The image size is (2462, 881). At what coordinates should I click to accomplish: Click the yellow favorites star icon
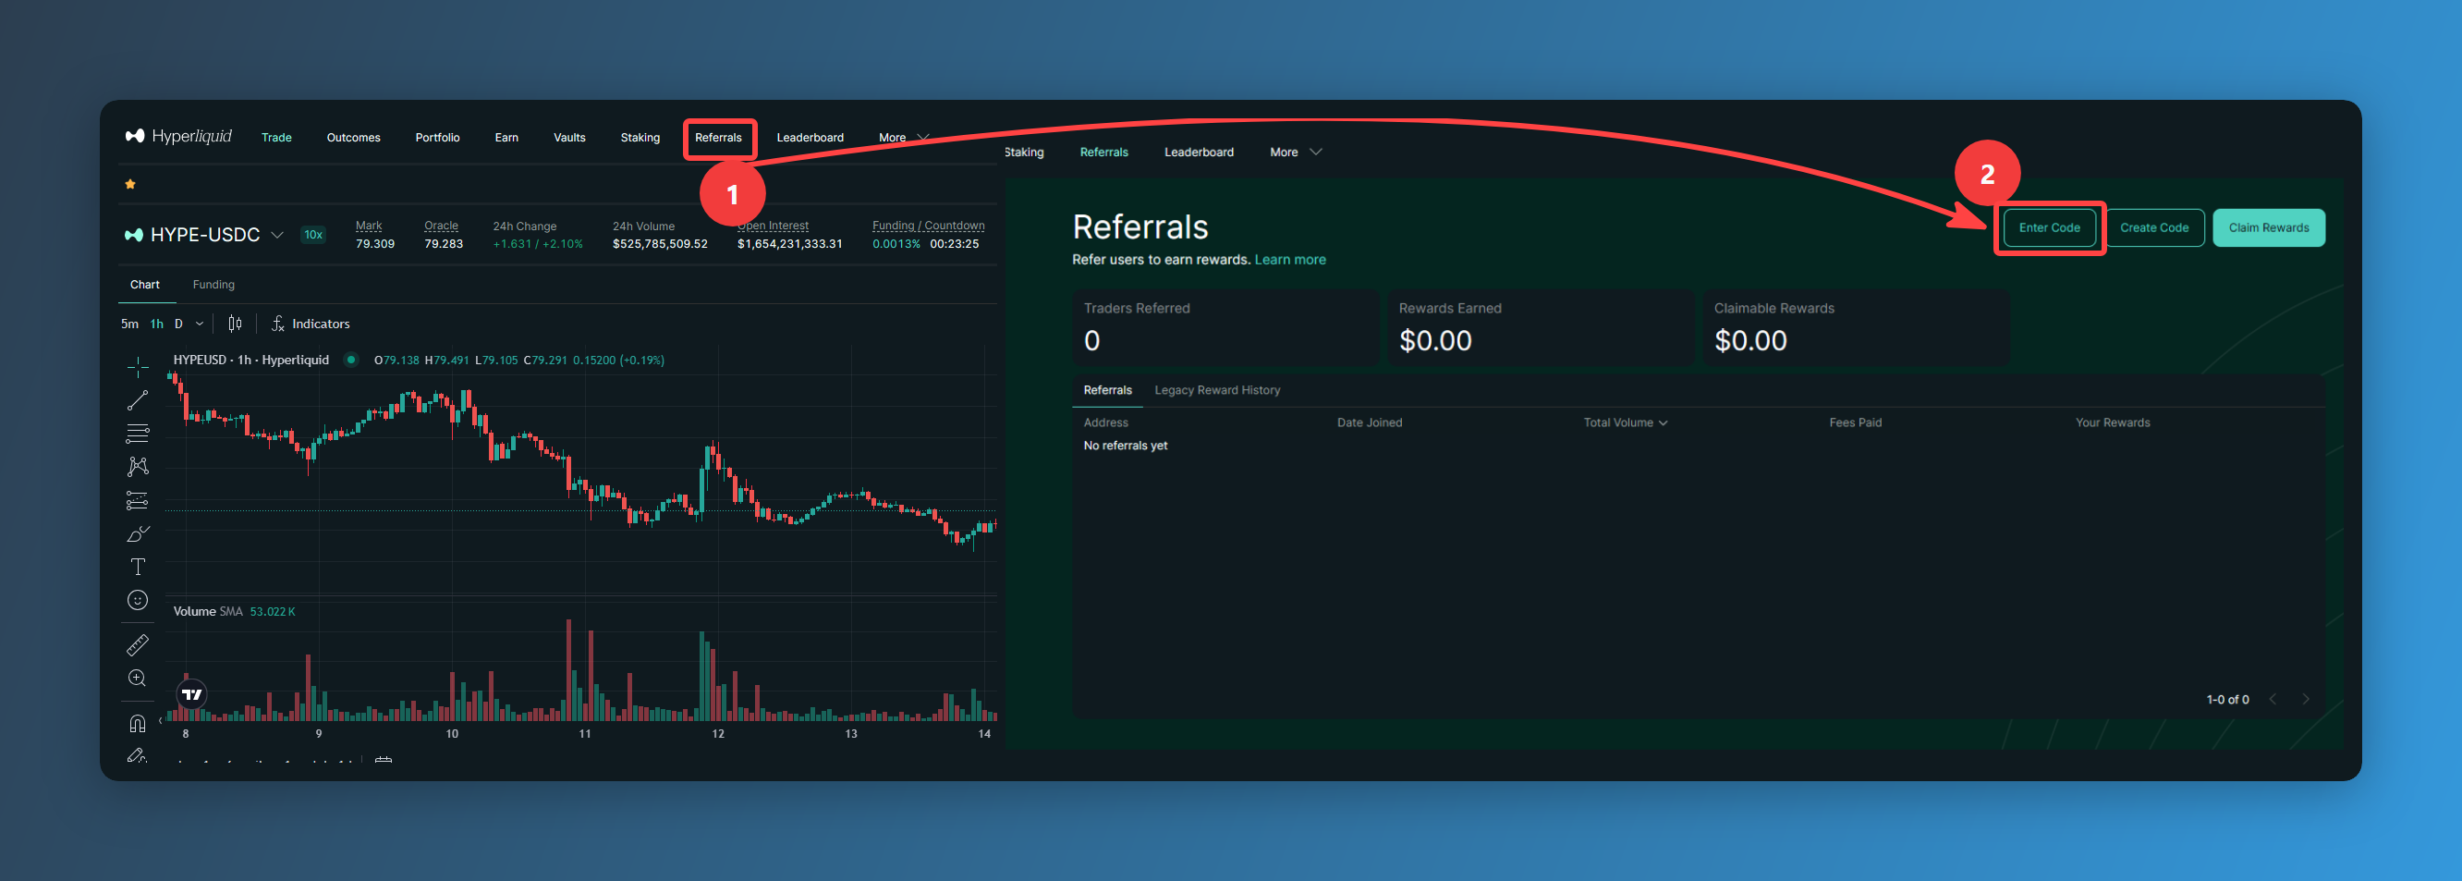[130, 183]
